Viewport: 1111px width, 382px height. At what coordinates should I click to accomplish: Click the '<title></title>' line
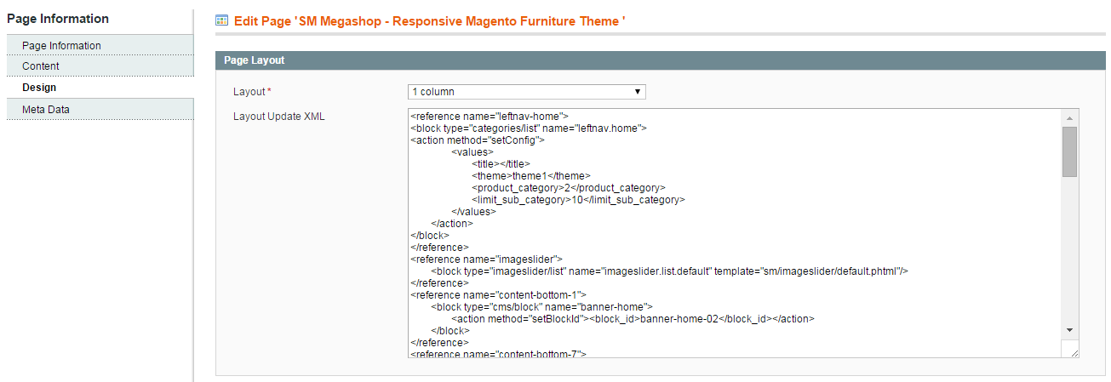pyautogui.click(x=501, y=164)
